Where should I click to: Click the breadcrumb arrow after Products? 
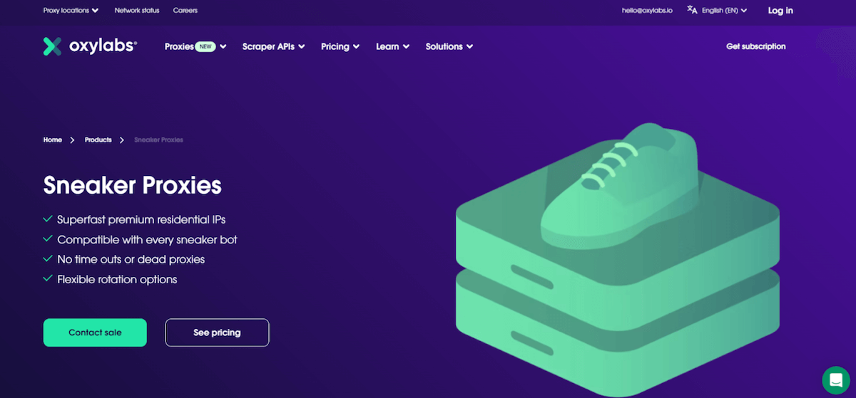123,140
